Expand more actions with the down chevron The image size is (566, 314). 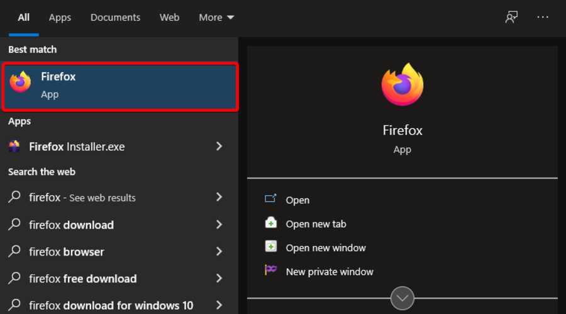click(x=402, y=298)
